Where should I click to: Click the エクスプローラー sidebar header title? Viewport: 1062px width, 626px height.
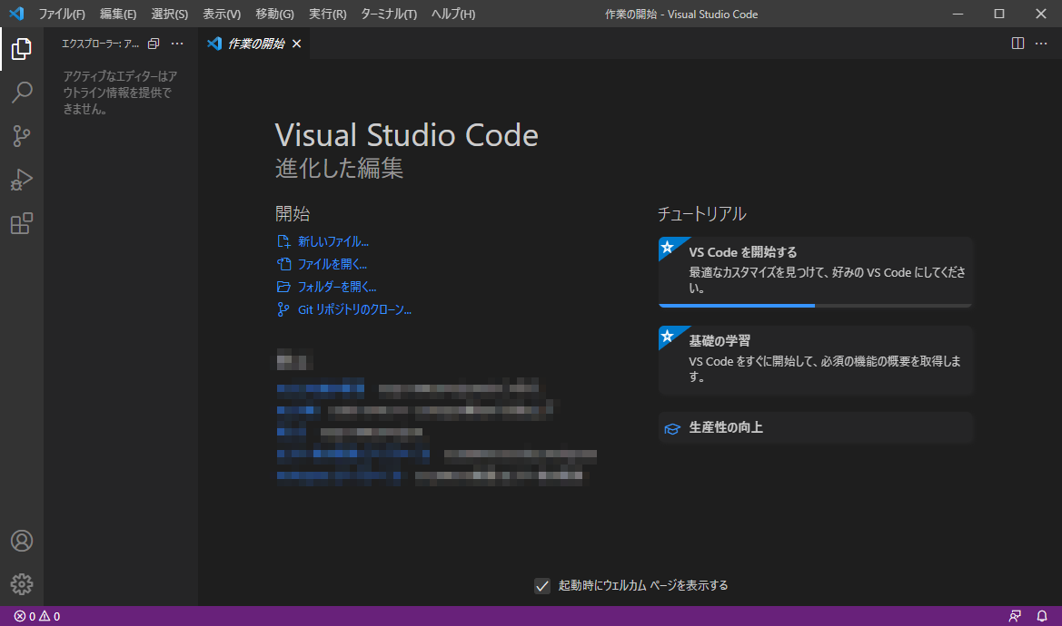pyautogui.click(x=100, y=44)
